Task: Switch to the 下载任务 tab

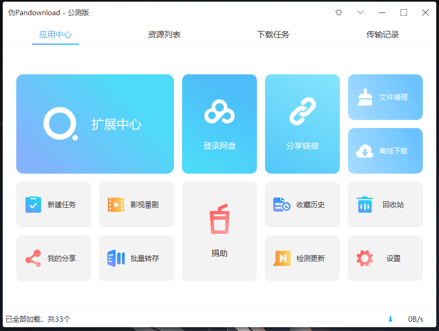Action: [273, 35]
